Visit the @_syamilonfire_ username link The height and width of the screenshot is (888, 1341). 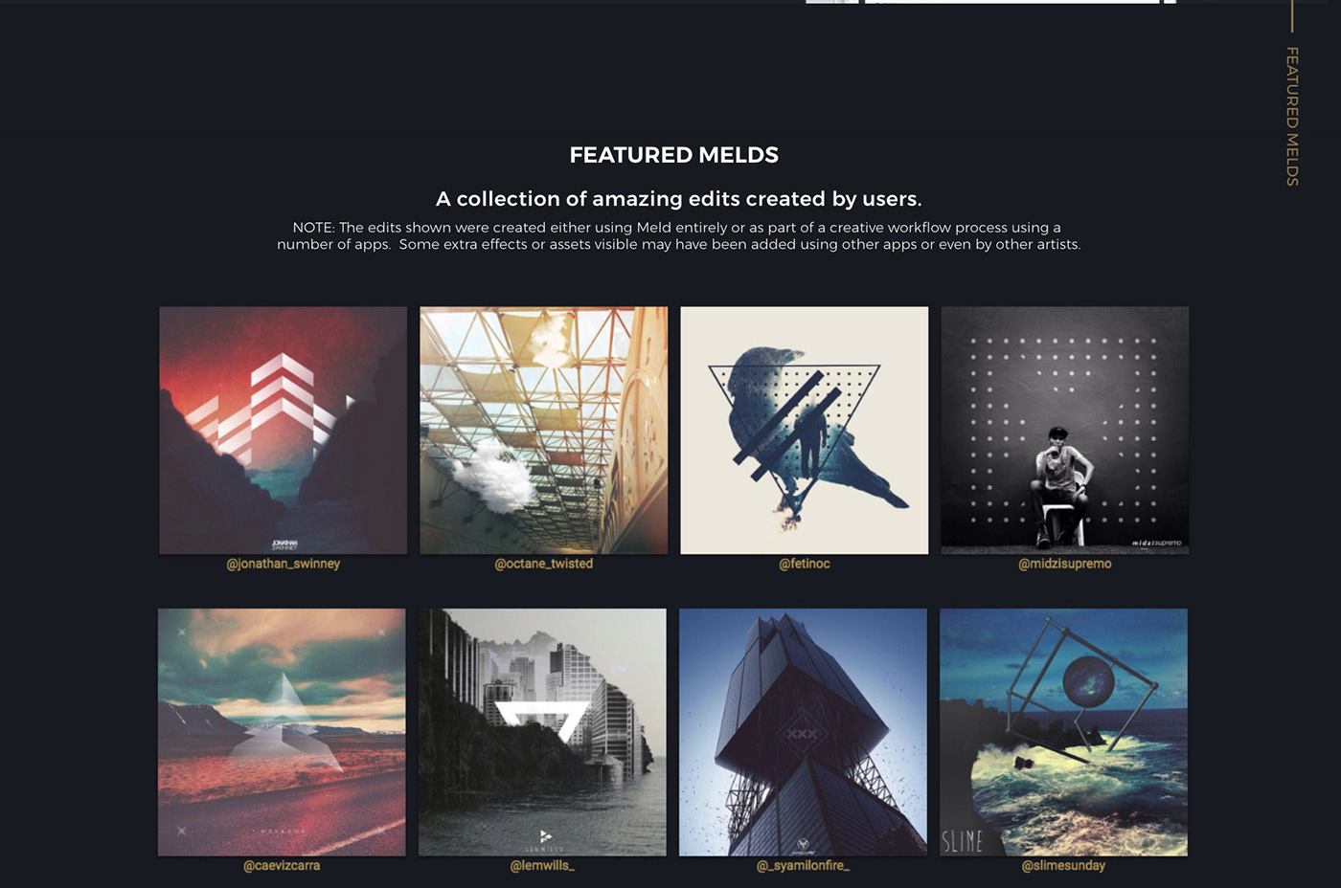coord(803,865)
